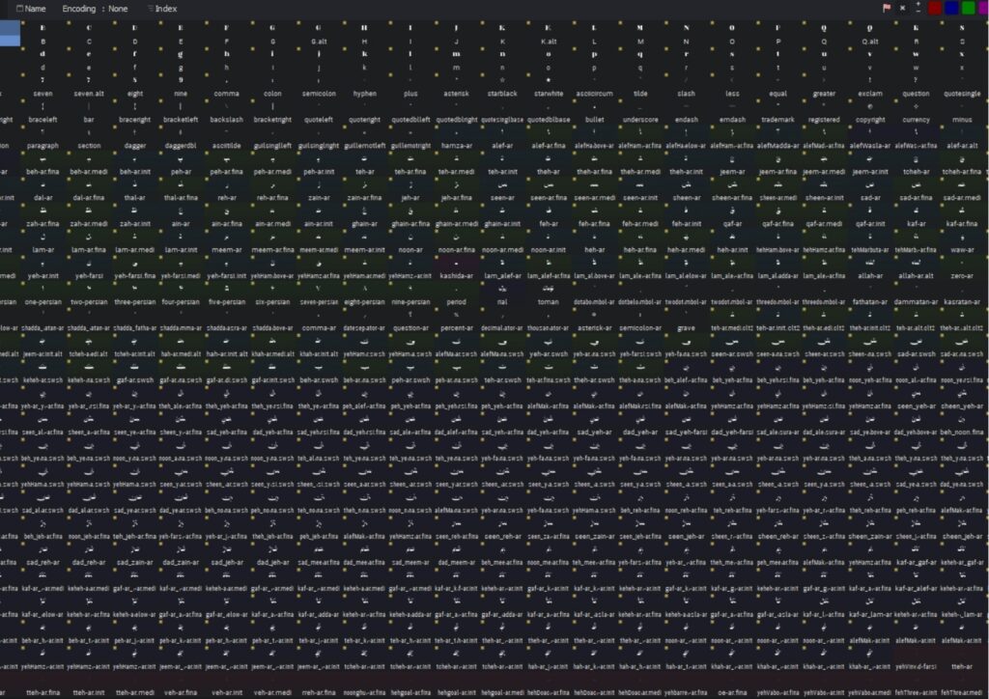This screenshot has width=989, height=699.
Task: Sort glyphs by Name
Action: [x=35, y=8]
